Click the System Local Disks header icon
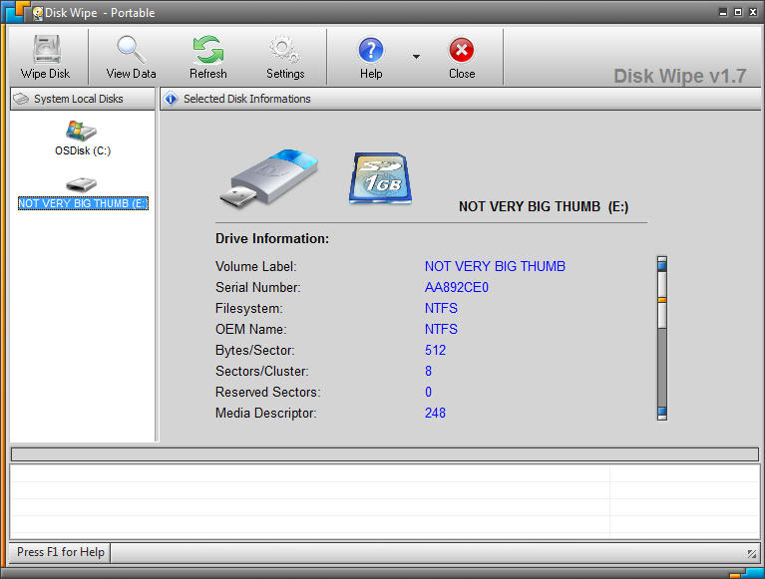This screenshot has width=765, height=579. click(x=21, y=99)
